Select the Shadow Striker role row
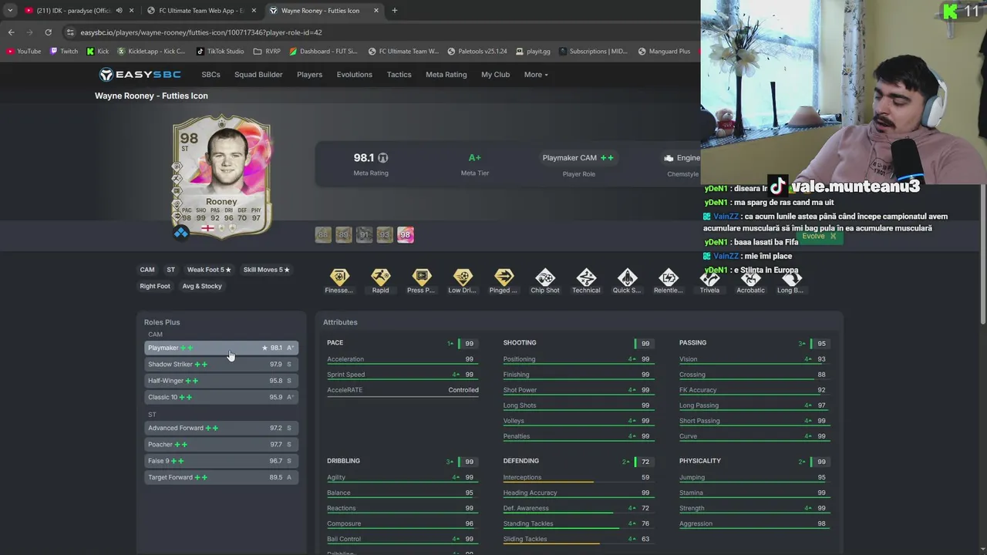987x555 pixels. (x=221, y=364)
